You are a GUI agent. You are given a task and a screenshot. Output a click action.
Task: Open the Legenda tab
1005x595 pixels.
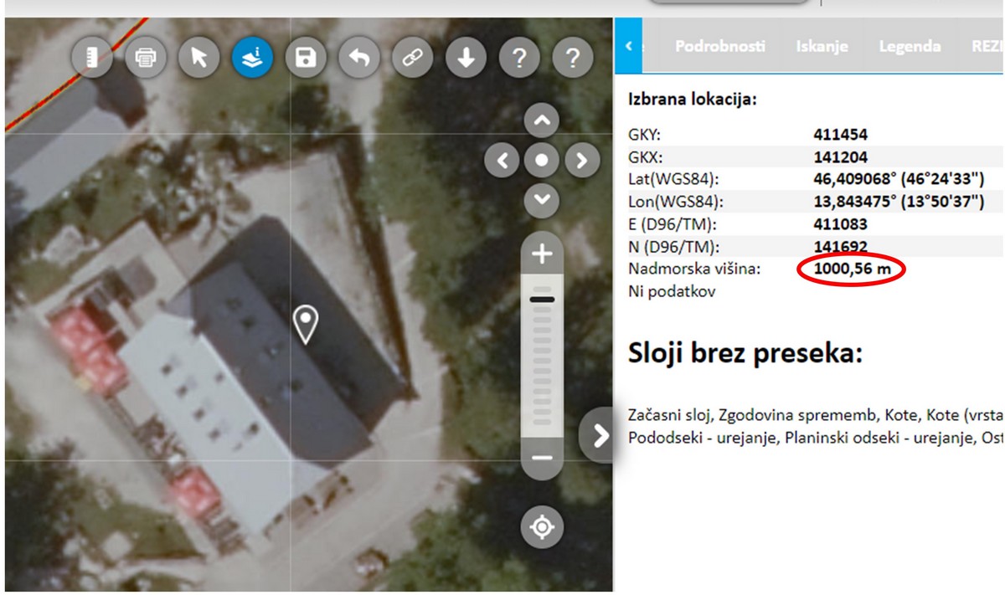909,47
